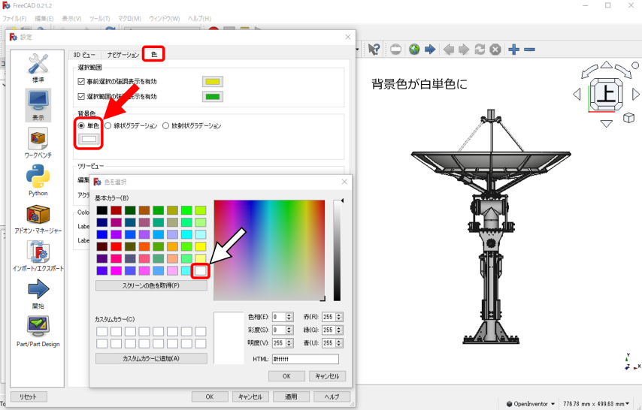Click スクリーンの色を取得 button
This screenshot has height=410, width=642.
(x=151, y=286)
